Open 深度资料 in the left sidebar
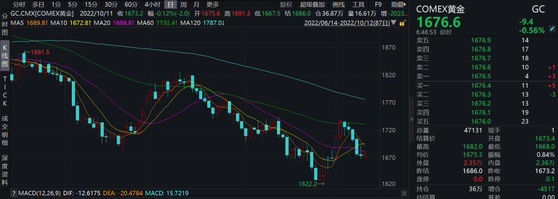Image resolution: width=558 pixels, height=199 pixels. [x=5, y=170]
